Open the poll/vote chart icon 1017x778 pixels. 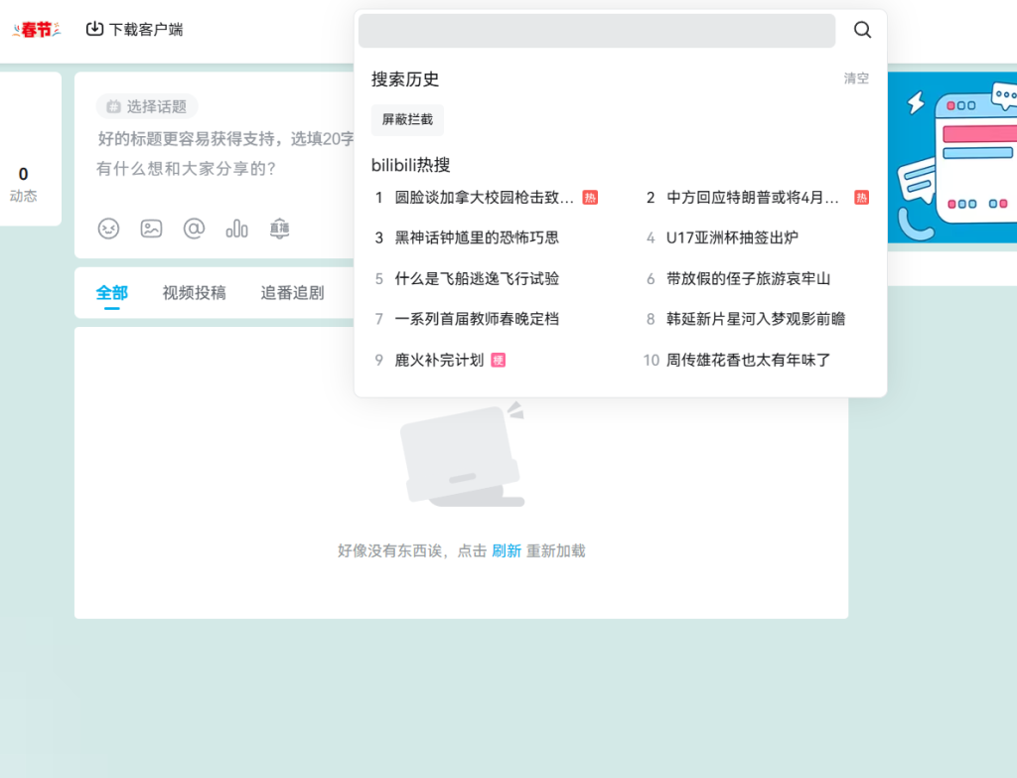[236, 229]
